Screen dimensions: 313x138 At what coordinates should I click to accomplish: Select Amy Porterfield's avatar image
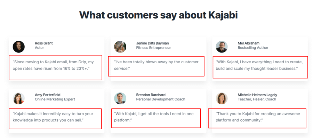click(18, 98)
